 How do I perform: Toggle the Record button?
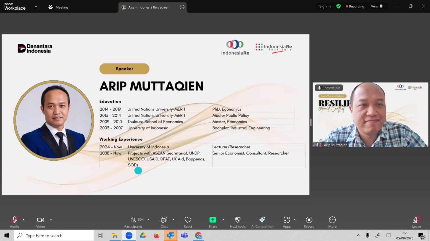tap(309, 222)
